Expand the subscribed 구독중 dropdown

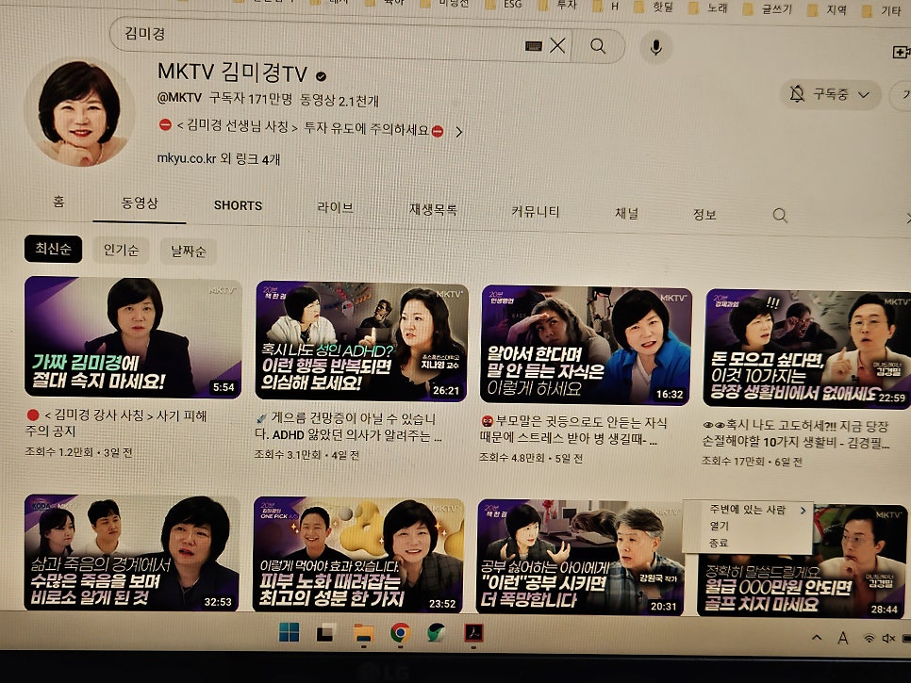click(x=831, y=94)
